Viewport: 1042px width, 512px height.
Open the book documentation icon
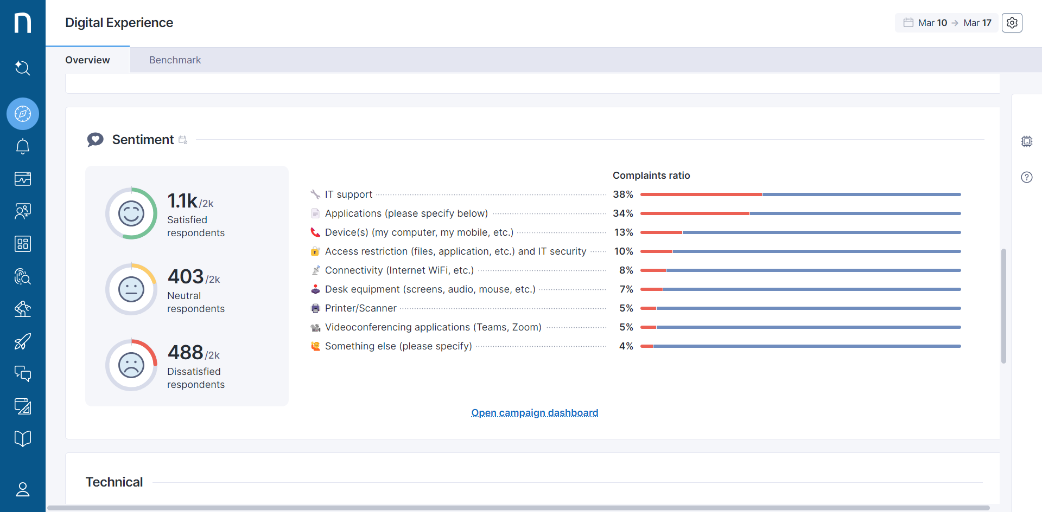22,439
